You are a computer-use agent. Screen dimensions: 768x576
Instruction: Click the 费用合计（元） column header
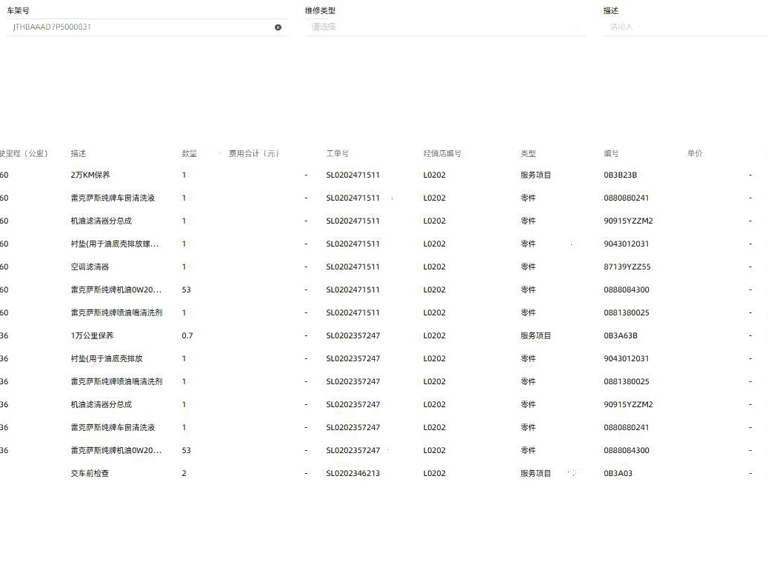[x=254, y=153]
